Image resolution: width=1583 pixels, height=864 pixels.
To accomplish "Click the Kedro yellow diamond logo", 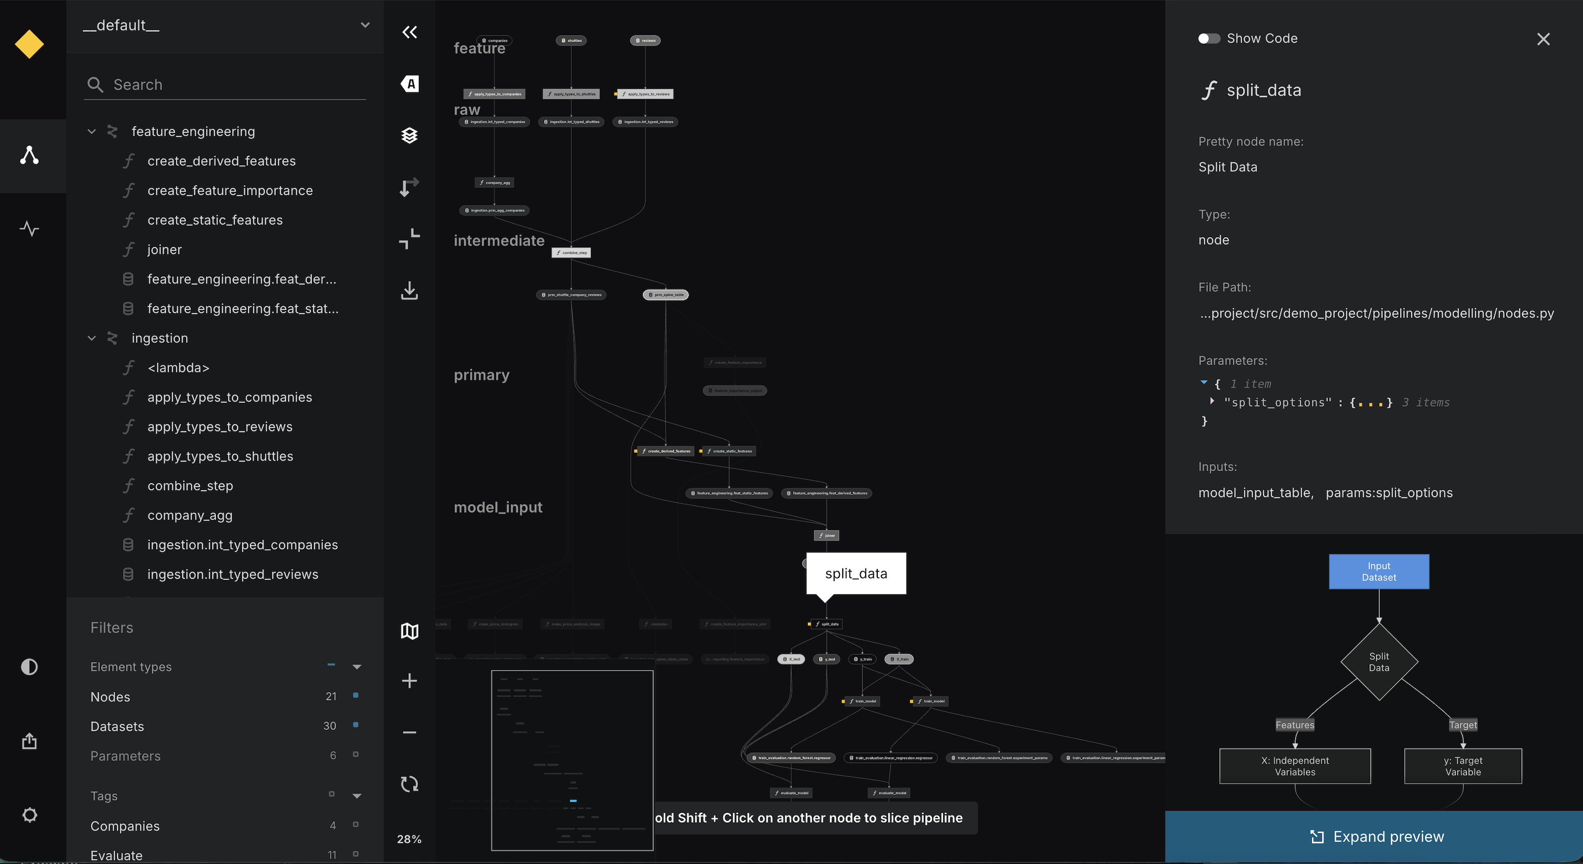I will (29, 44).
